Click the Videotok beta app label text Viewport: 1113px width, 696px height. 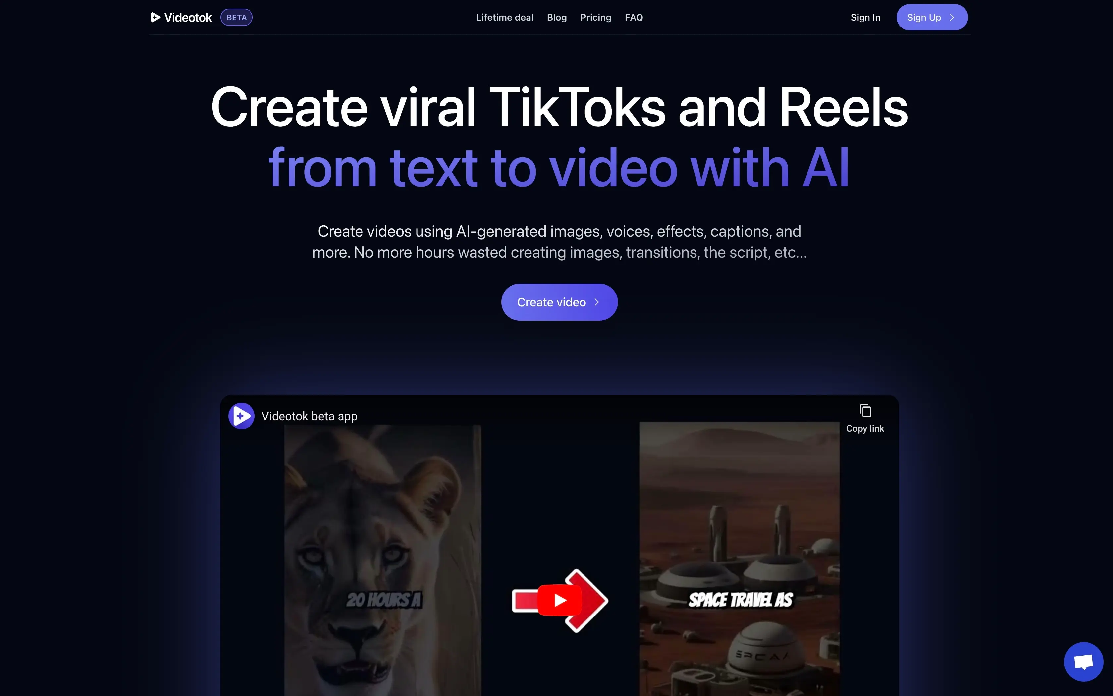pos(309,415)
